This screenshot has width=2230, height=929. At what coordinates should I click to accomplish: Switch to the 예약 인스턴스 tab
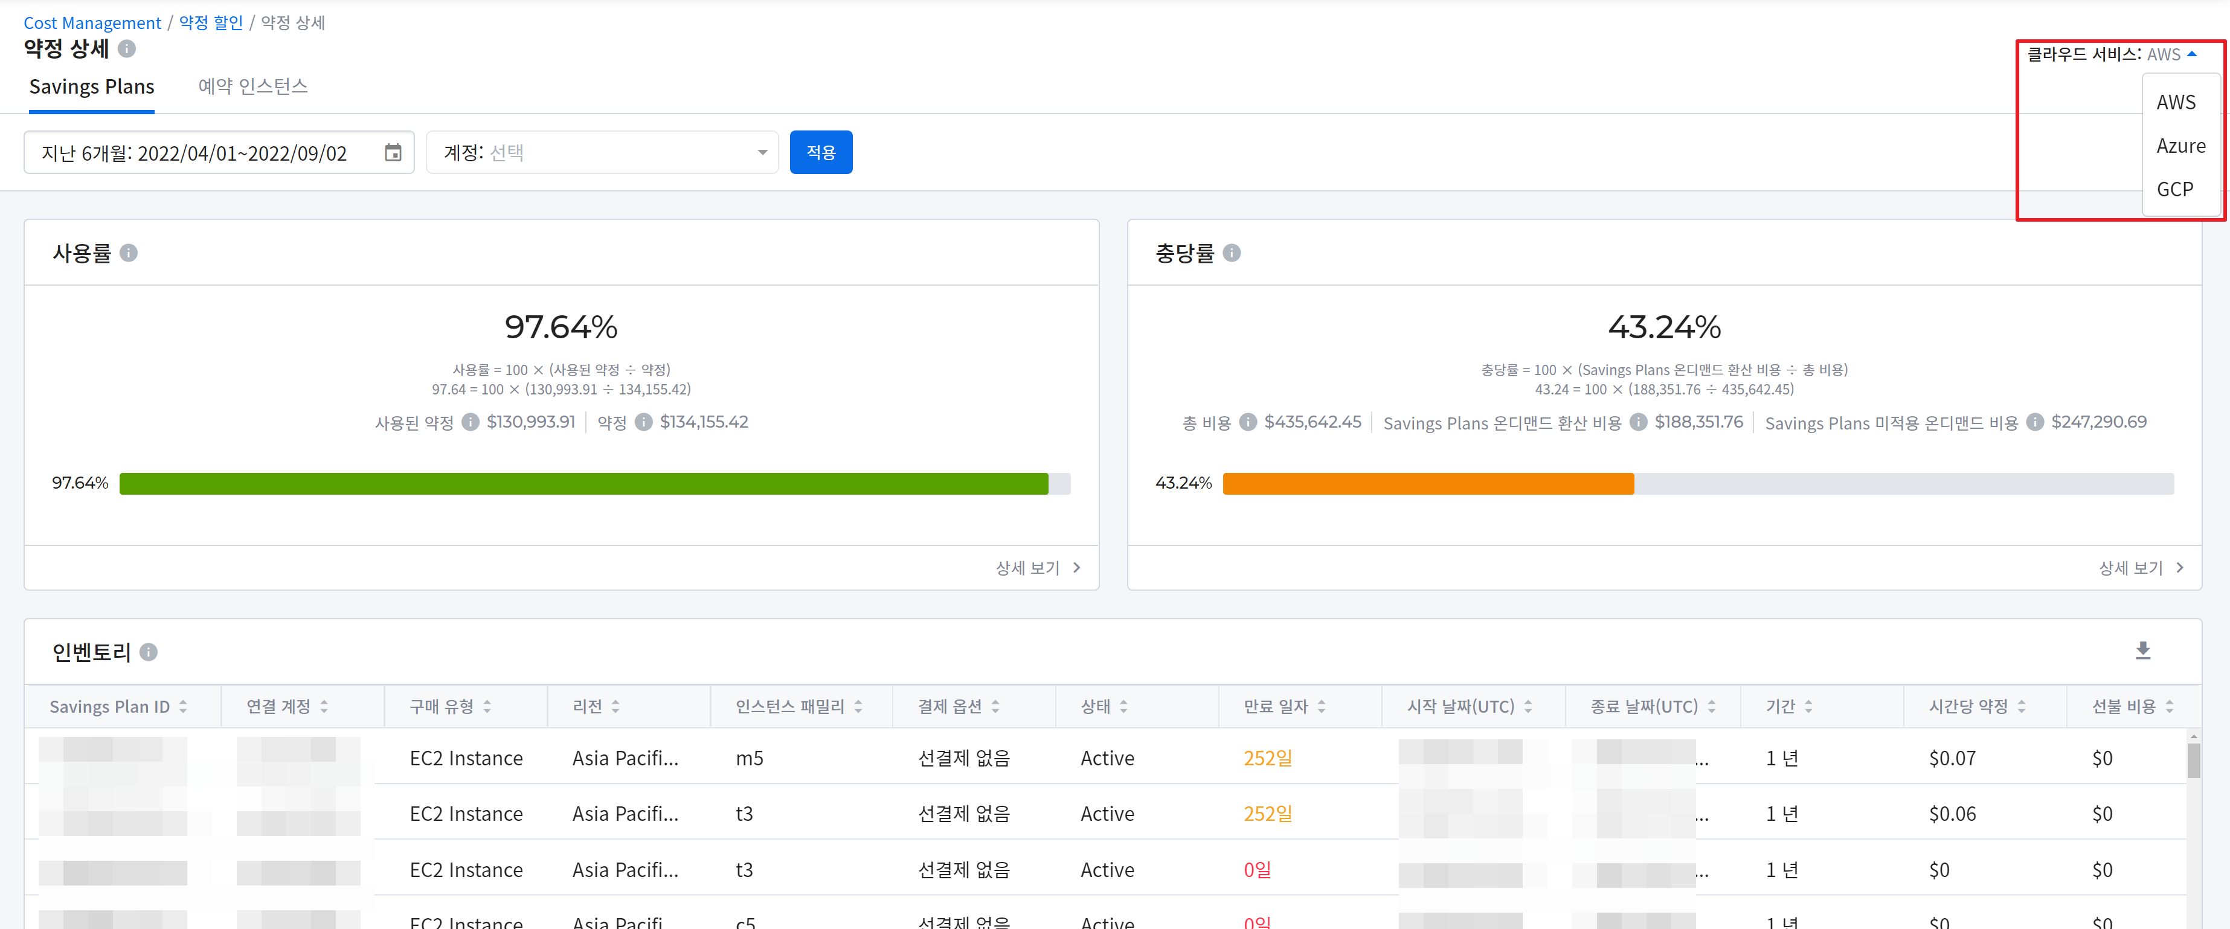click(253, 86)
